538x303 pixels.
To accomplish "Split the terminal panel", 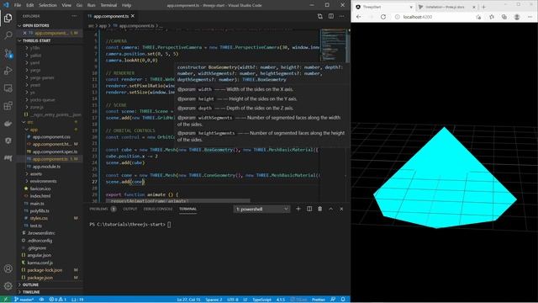I will [x=309, y=209].
